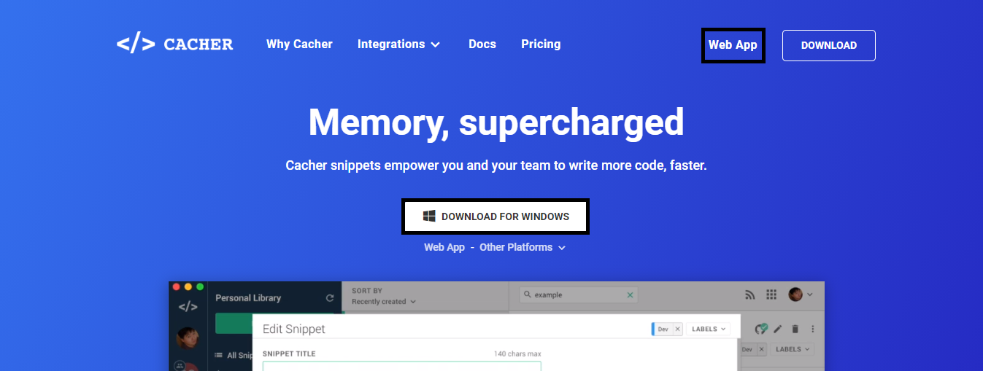Click the profile avatar in app sidebar

(188, 338)
